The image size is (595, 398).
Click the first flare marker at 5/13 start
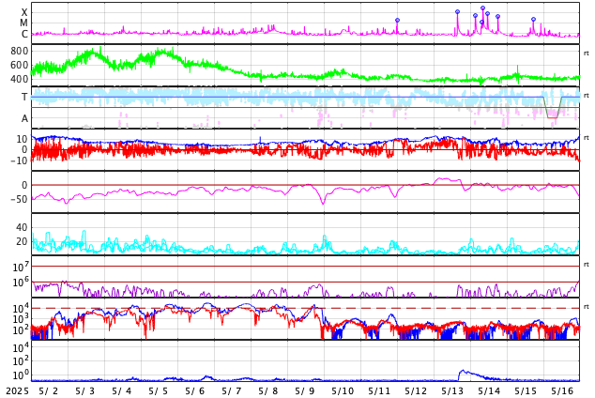tap(457, 12)
